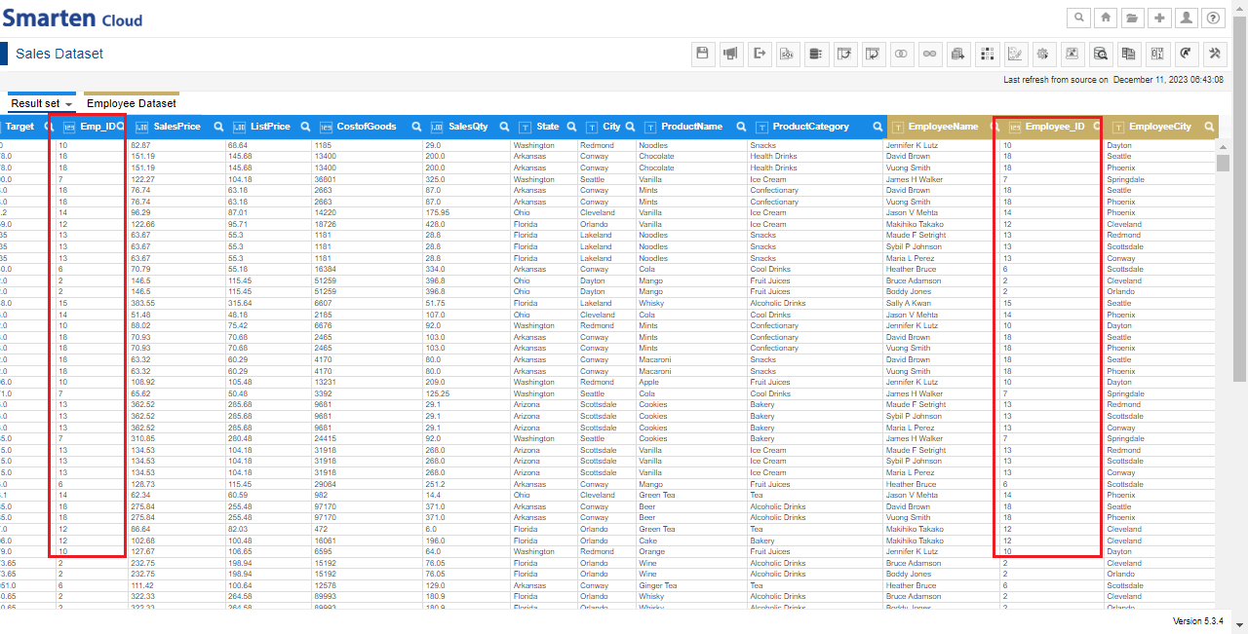Click the chain link icon in toolbar
Viewport: 1248px width, 634px height.
[x=930, y=54]
